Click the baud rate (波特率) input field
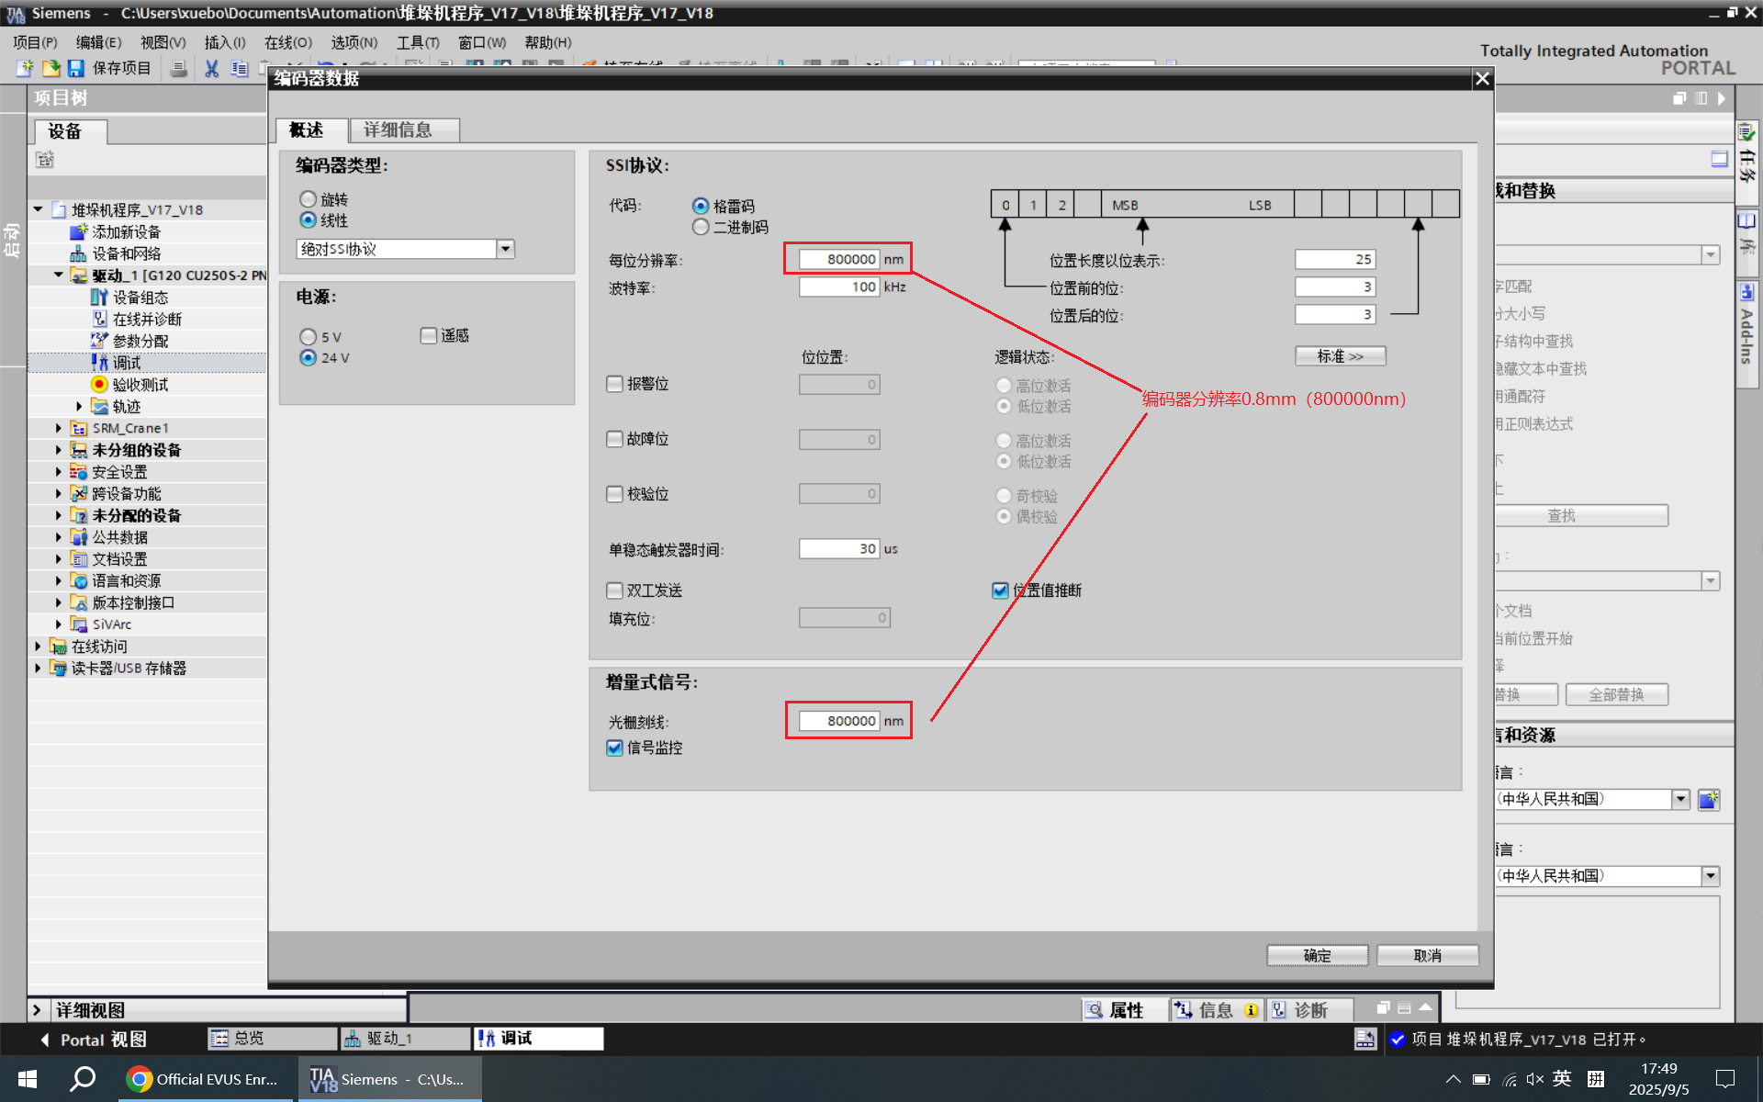Image resolution: width=1763 pixels, height=1102 pixels. pyautogui.click(x=838, y=287)
